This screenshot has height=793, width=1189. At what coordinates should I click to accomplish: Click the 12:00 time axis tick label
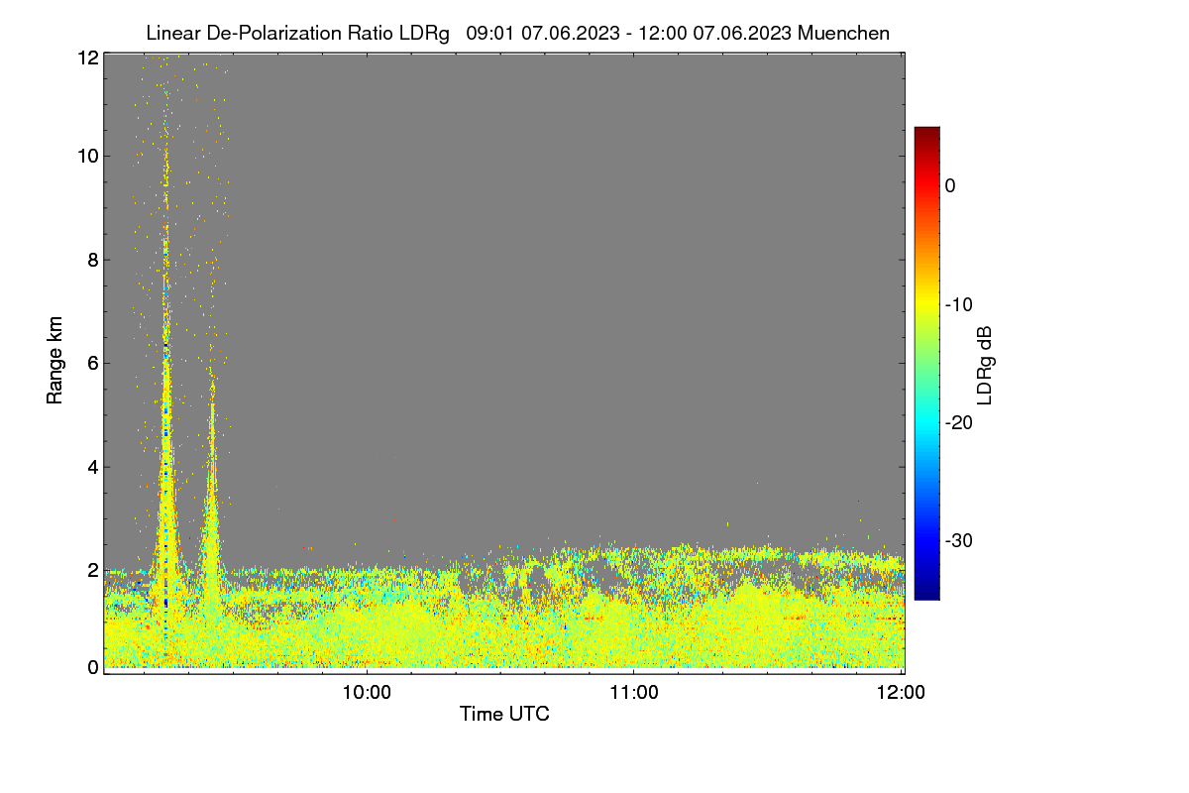902,693
